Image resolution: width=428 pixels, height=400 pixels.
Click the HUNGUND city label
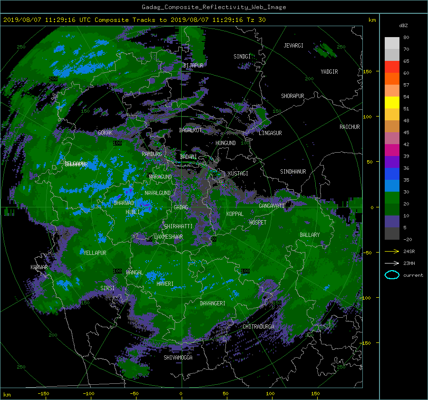point(225,143)
